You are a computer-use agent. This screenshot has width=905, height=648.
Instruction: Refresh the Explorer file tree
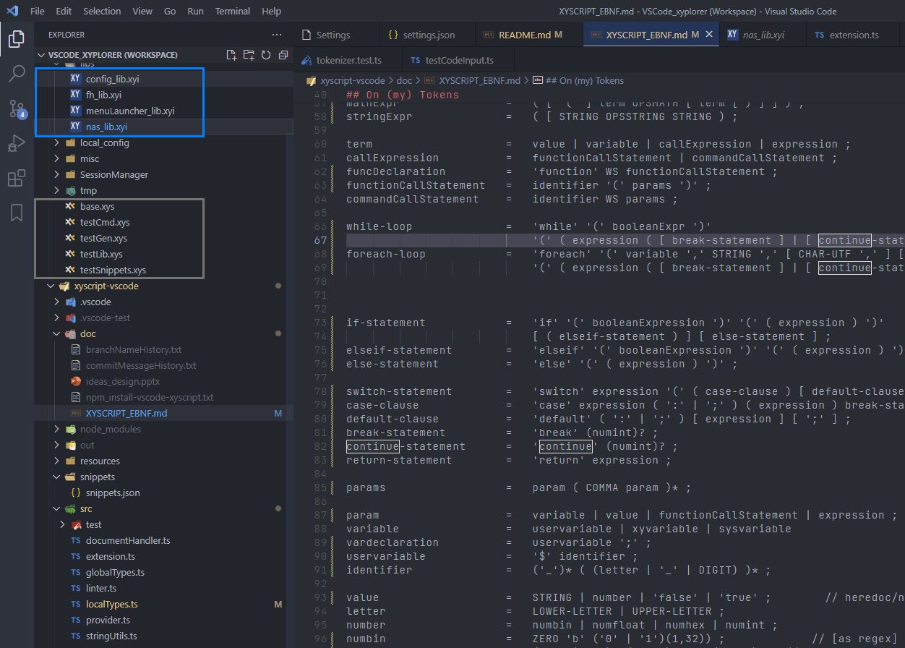pos(266,55)
